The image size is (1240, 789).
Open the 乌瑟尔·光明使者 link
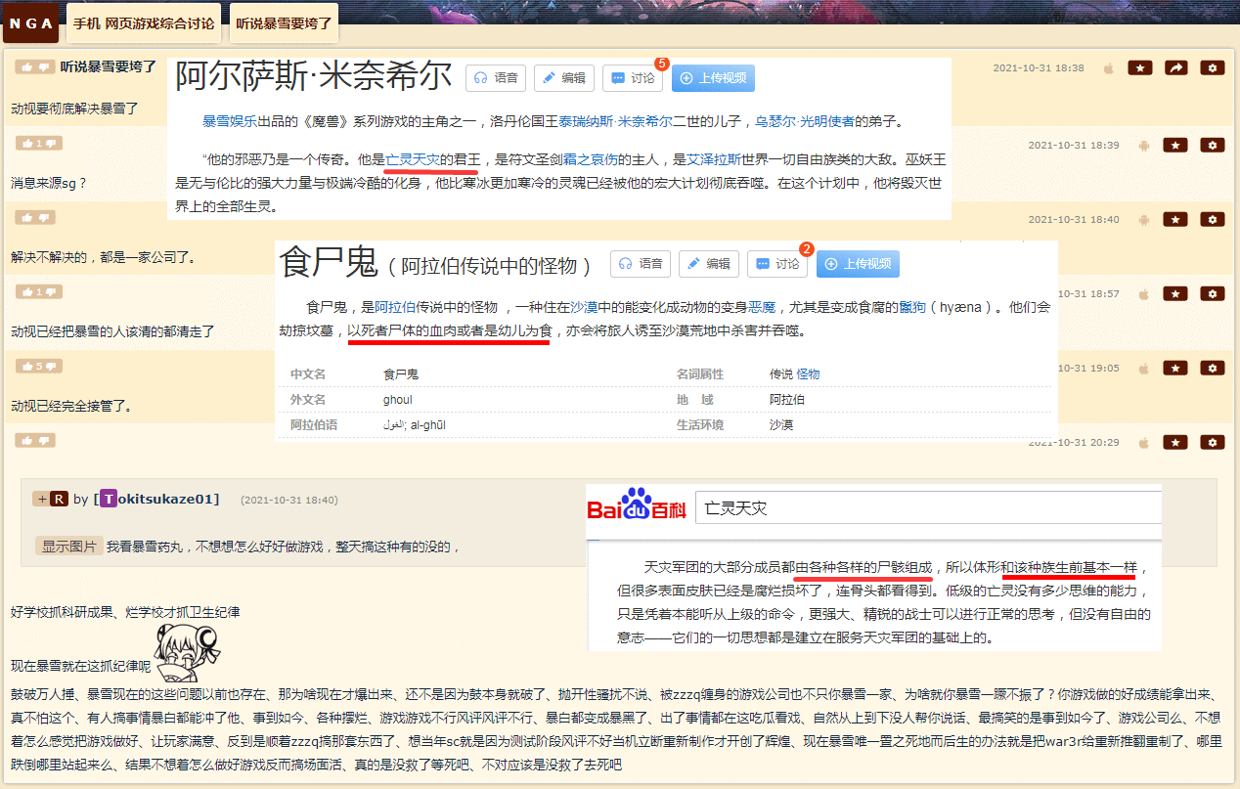coord(805,122)
